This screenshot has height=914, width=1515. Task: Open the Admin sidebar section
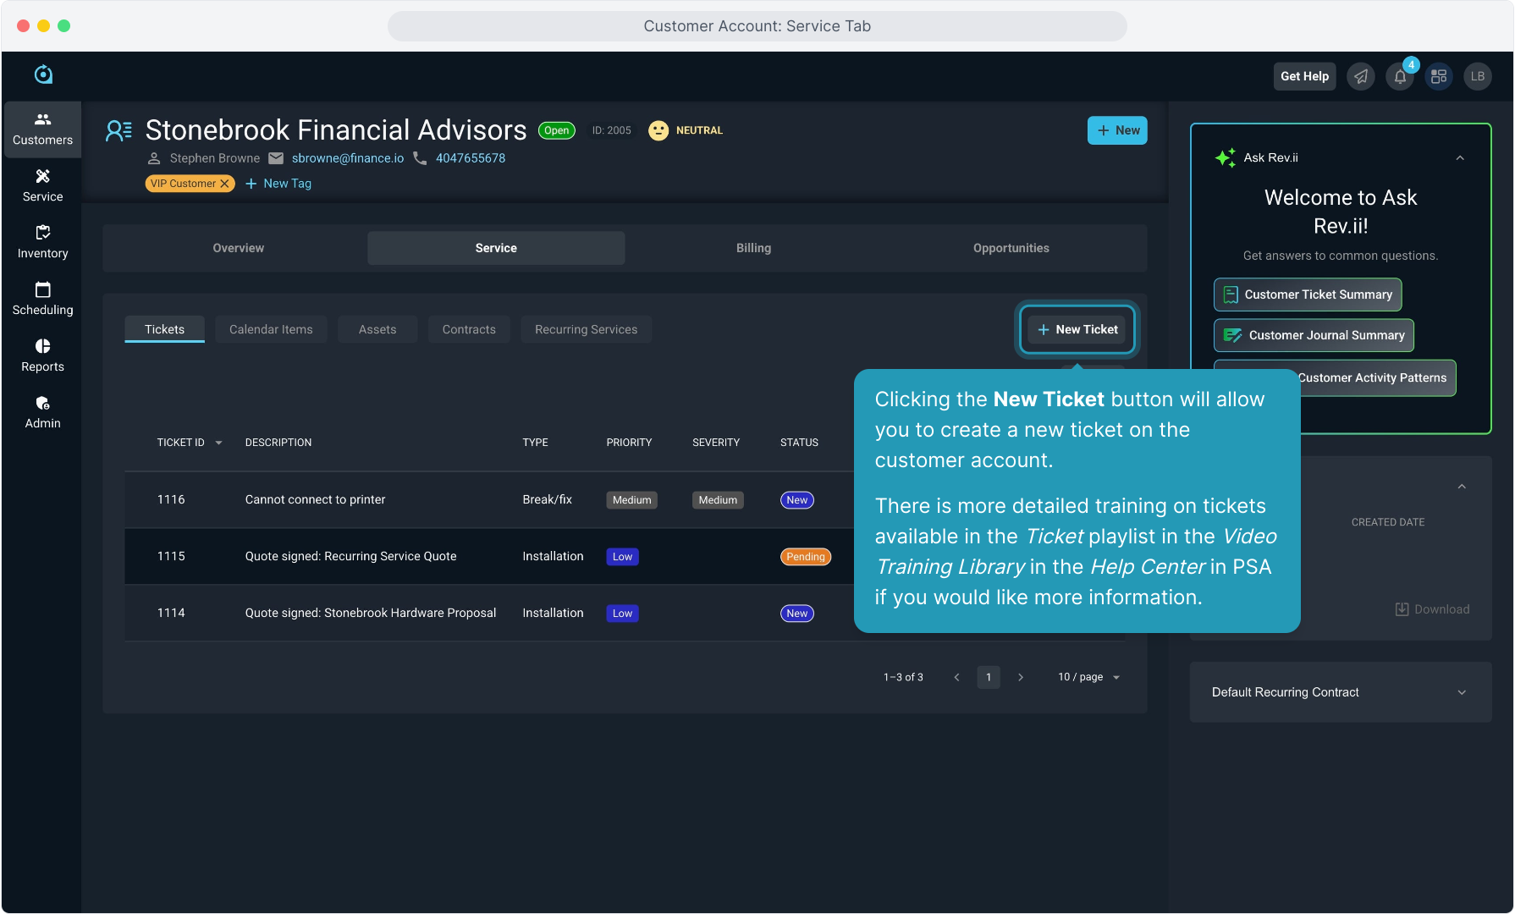click(x=42, y=412)
